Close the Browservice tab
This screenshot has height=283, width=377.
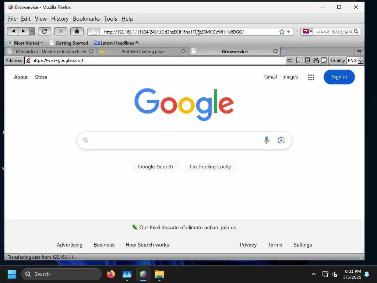[x=275, y=51]
